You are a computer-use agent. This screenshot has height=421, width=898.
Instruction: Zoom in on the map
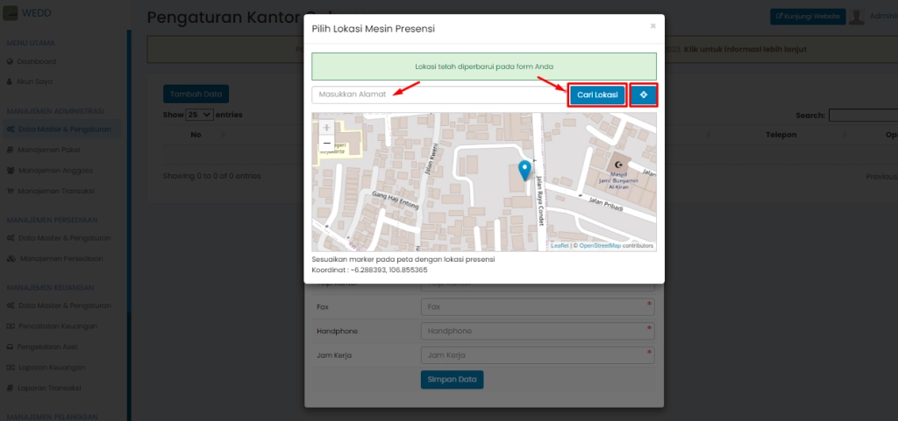(326, 128)
